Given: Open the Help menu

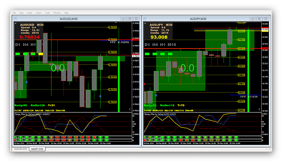Looking at the screenshot, I should (x=66, y=13).
